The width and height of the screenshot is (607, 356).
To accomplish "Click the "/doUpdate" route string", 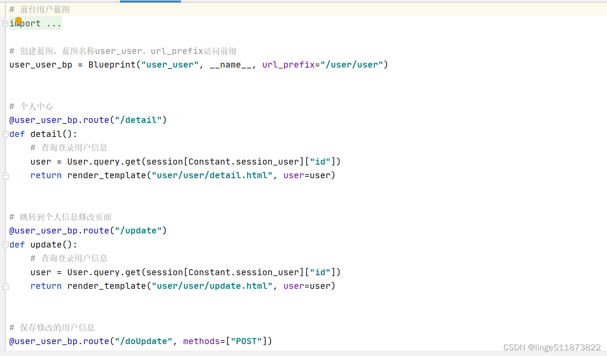I will coord(144,342).
